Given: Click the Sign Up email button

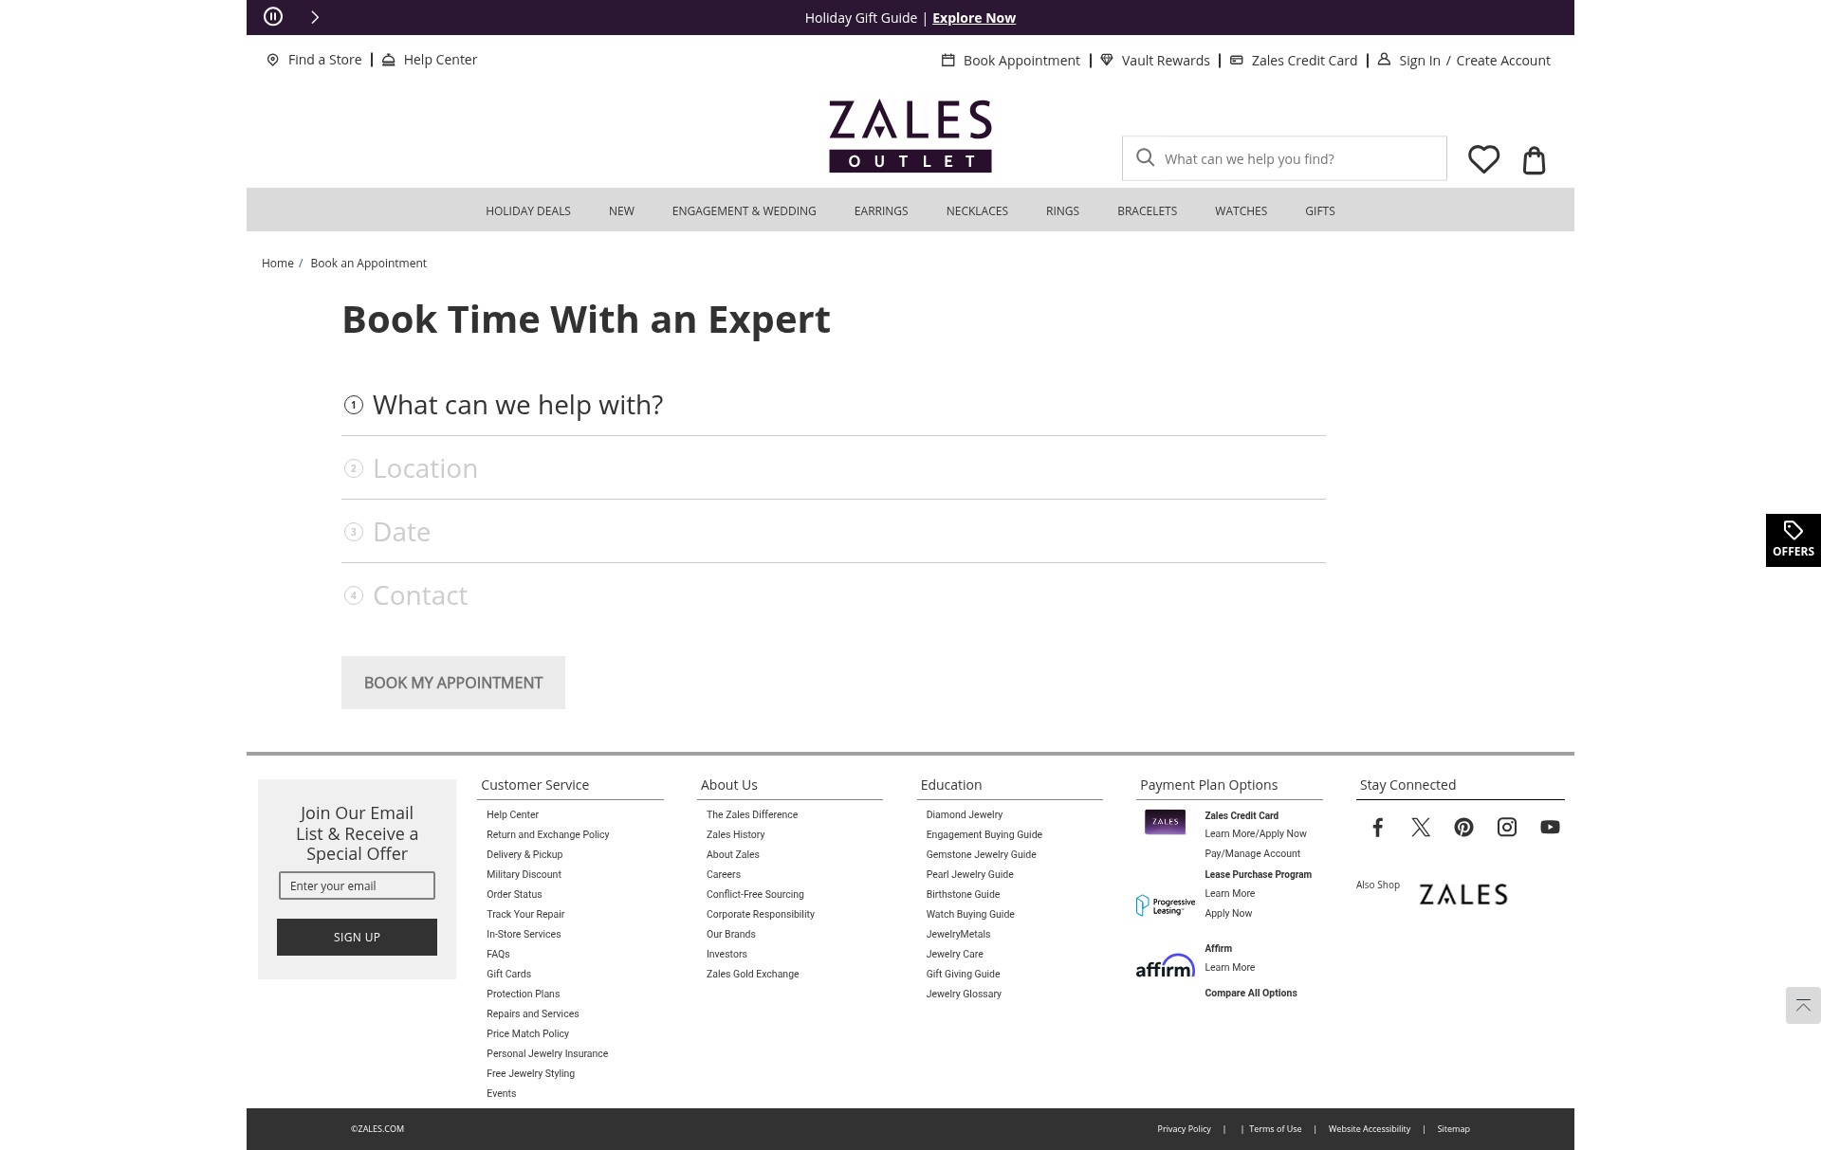Looking at the screenshot, I should click(357, 937).
